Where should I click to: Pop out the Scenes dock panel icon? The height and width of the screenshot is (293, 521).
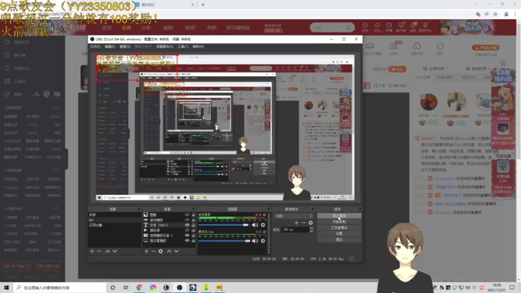coord(139,209)
